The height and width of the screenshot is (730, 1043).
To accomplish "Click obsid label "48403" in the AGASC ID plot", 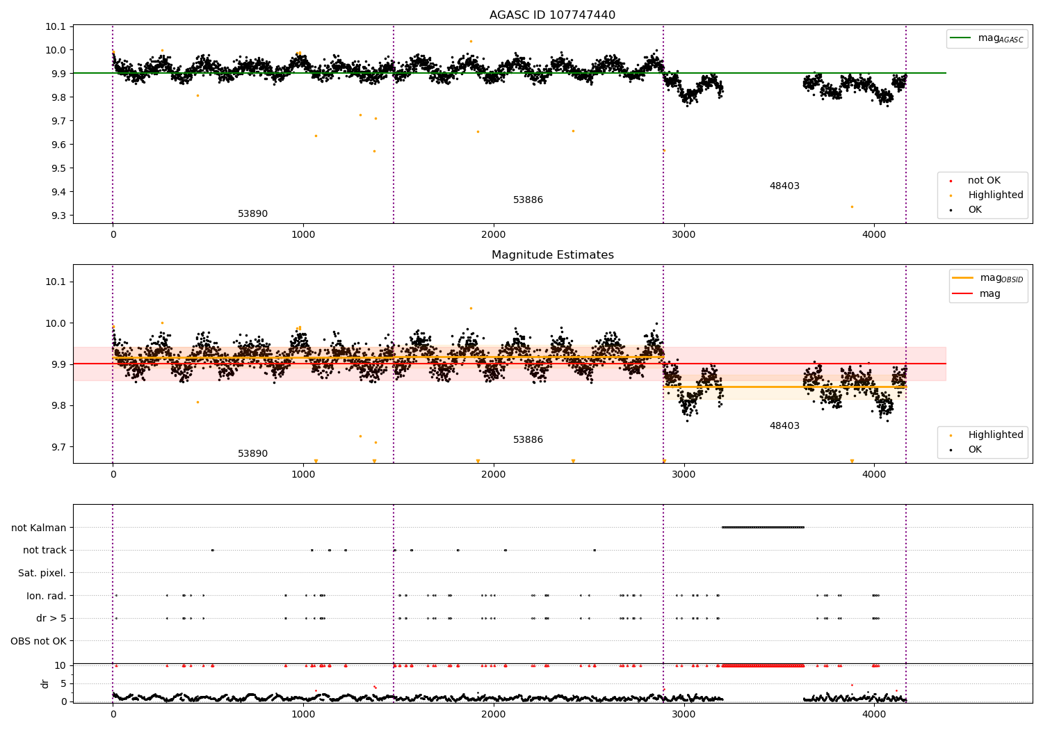I will 784,186.
